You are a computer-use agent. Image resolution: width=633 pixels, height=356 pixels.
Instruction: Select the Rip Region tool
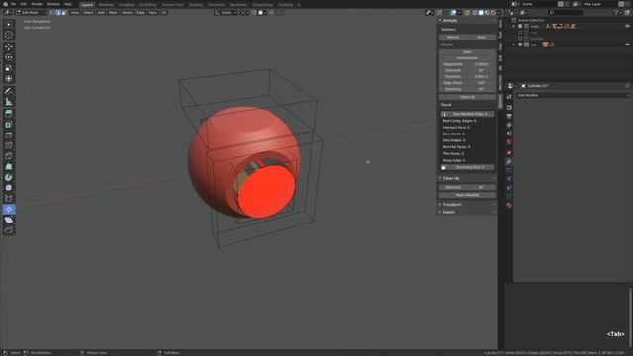[9, 230]
